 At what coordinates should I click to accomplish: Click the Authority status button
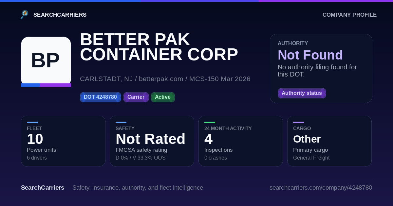coord(302,93)
